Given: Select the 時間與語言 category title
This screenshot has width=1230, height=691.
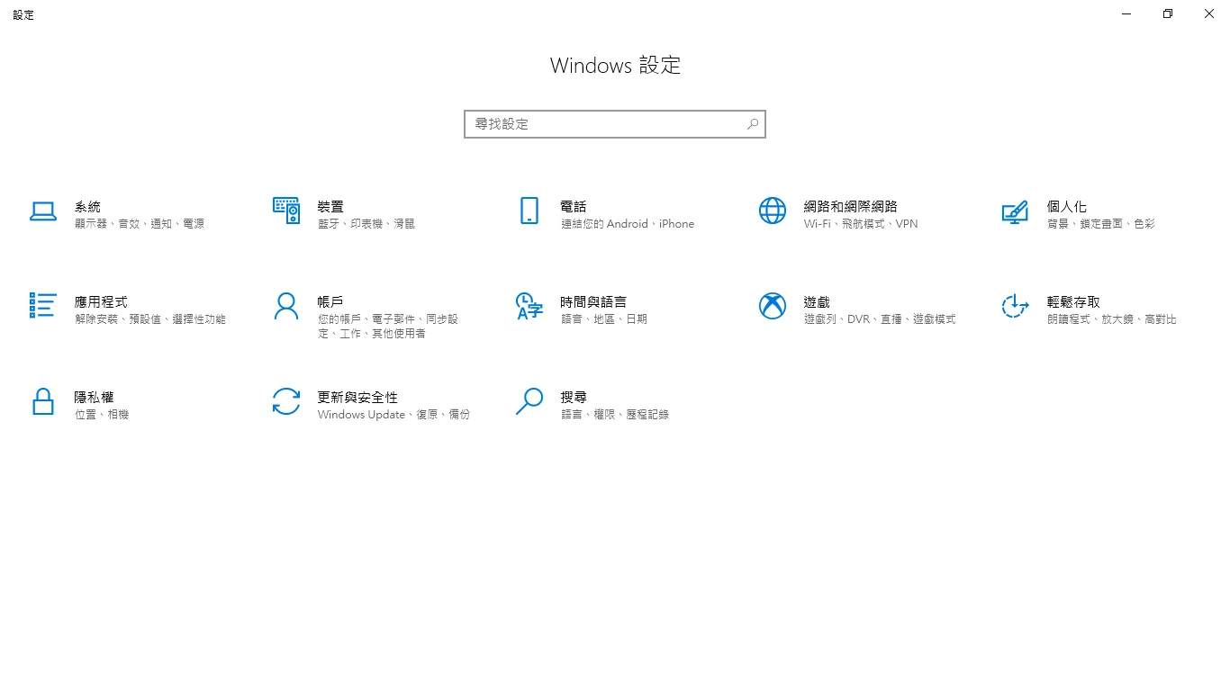Looking at the screenshot, I should click(x=593, y=302).
